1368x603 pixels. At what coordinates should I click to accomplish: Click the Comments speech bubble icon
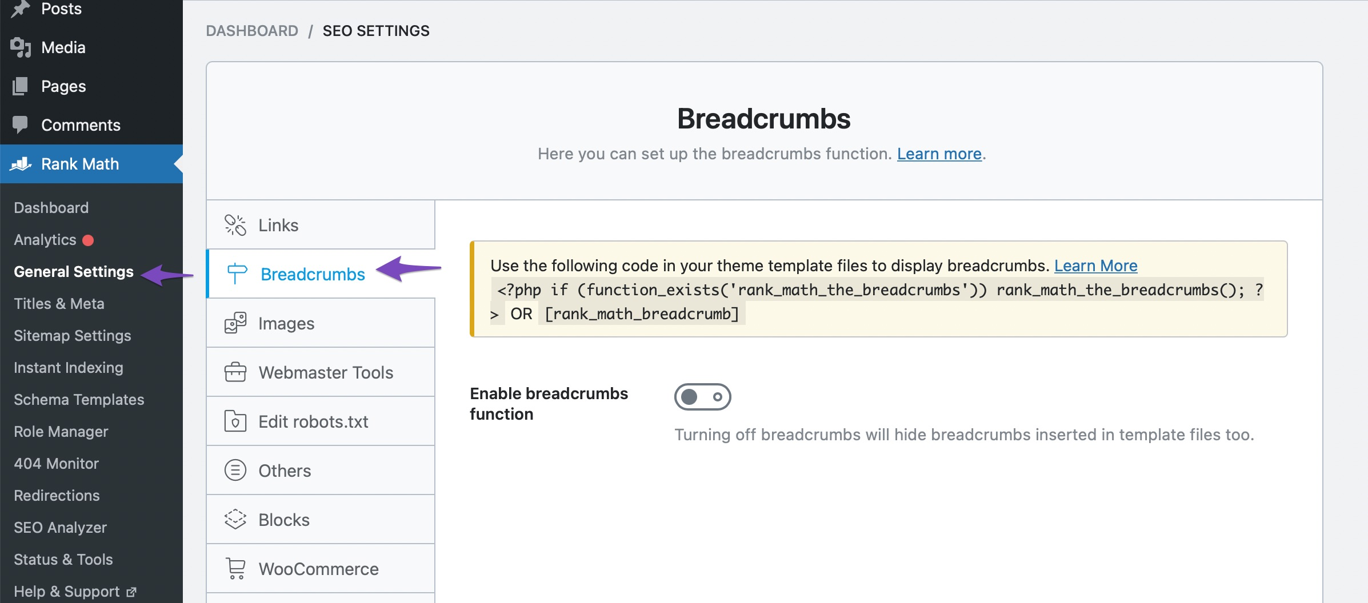coord(21,124)
